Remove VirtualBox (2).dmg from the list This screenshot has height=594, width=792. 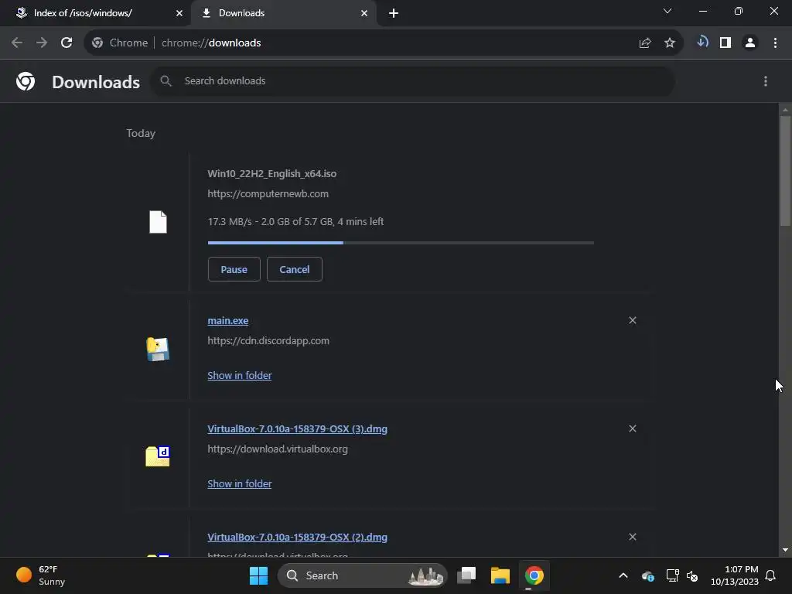tap(633, 537)
